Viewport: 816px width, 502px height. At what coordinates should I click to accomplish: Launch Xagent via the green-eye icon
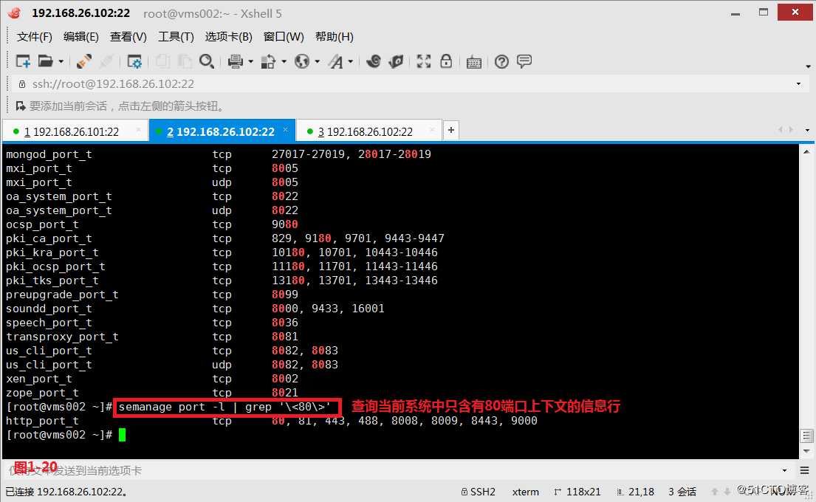pyautogui.click(x=396, y=61)
